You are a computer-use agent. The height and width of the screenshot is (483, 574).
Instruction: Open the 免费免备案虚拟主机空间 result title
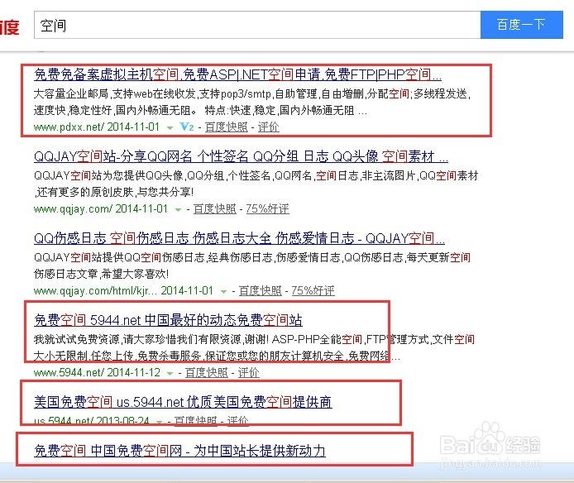pyautogui.click(x=237, y=74)
